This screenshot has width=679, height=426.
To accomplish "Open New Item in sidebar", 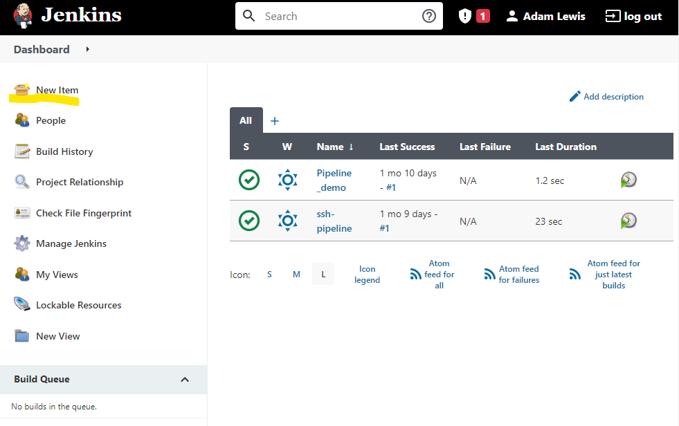I will tap(57, 90).
